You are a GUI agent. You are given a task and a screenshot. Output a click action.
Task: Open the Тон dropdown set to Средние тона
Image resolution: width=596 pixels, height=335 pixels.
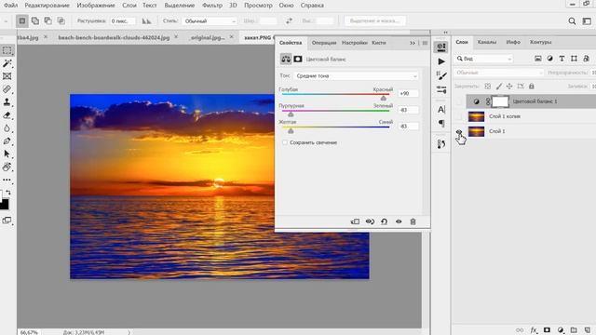click(x=356, y=76)
